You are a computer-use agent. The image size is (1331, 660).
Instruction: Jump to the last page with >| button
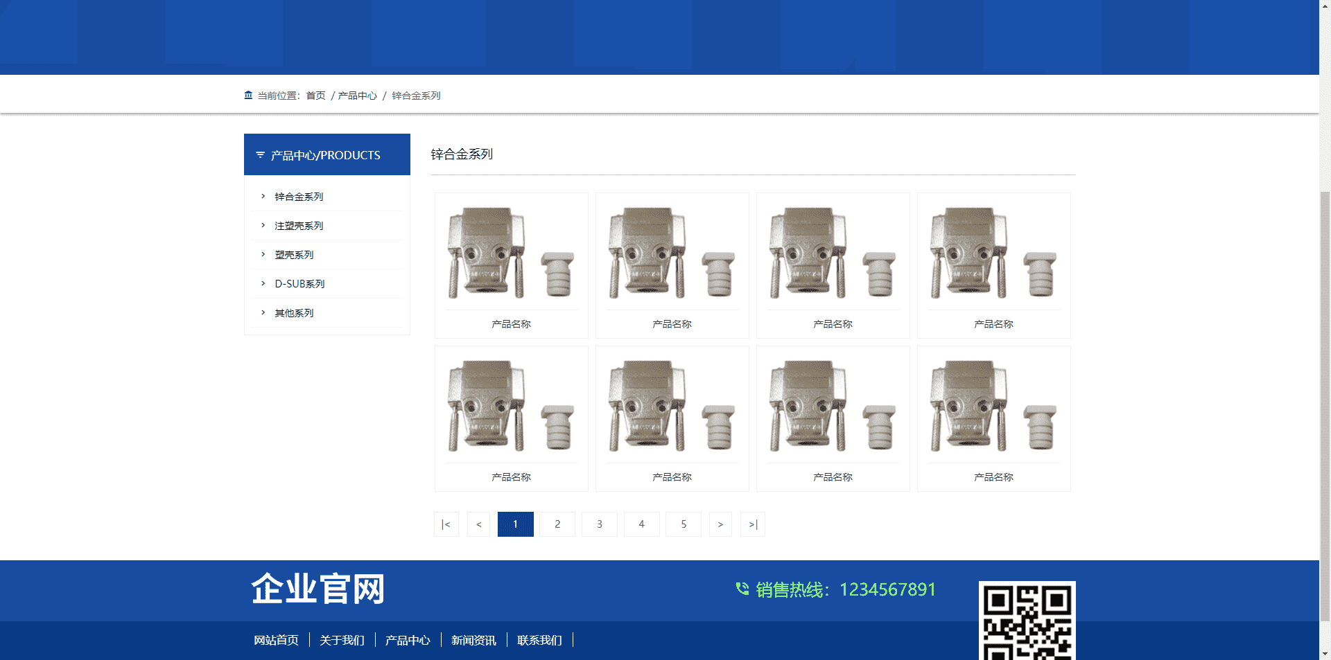point(753,524)
